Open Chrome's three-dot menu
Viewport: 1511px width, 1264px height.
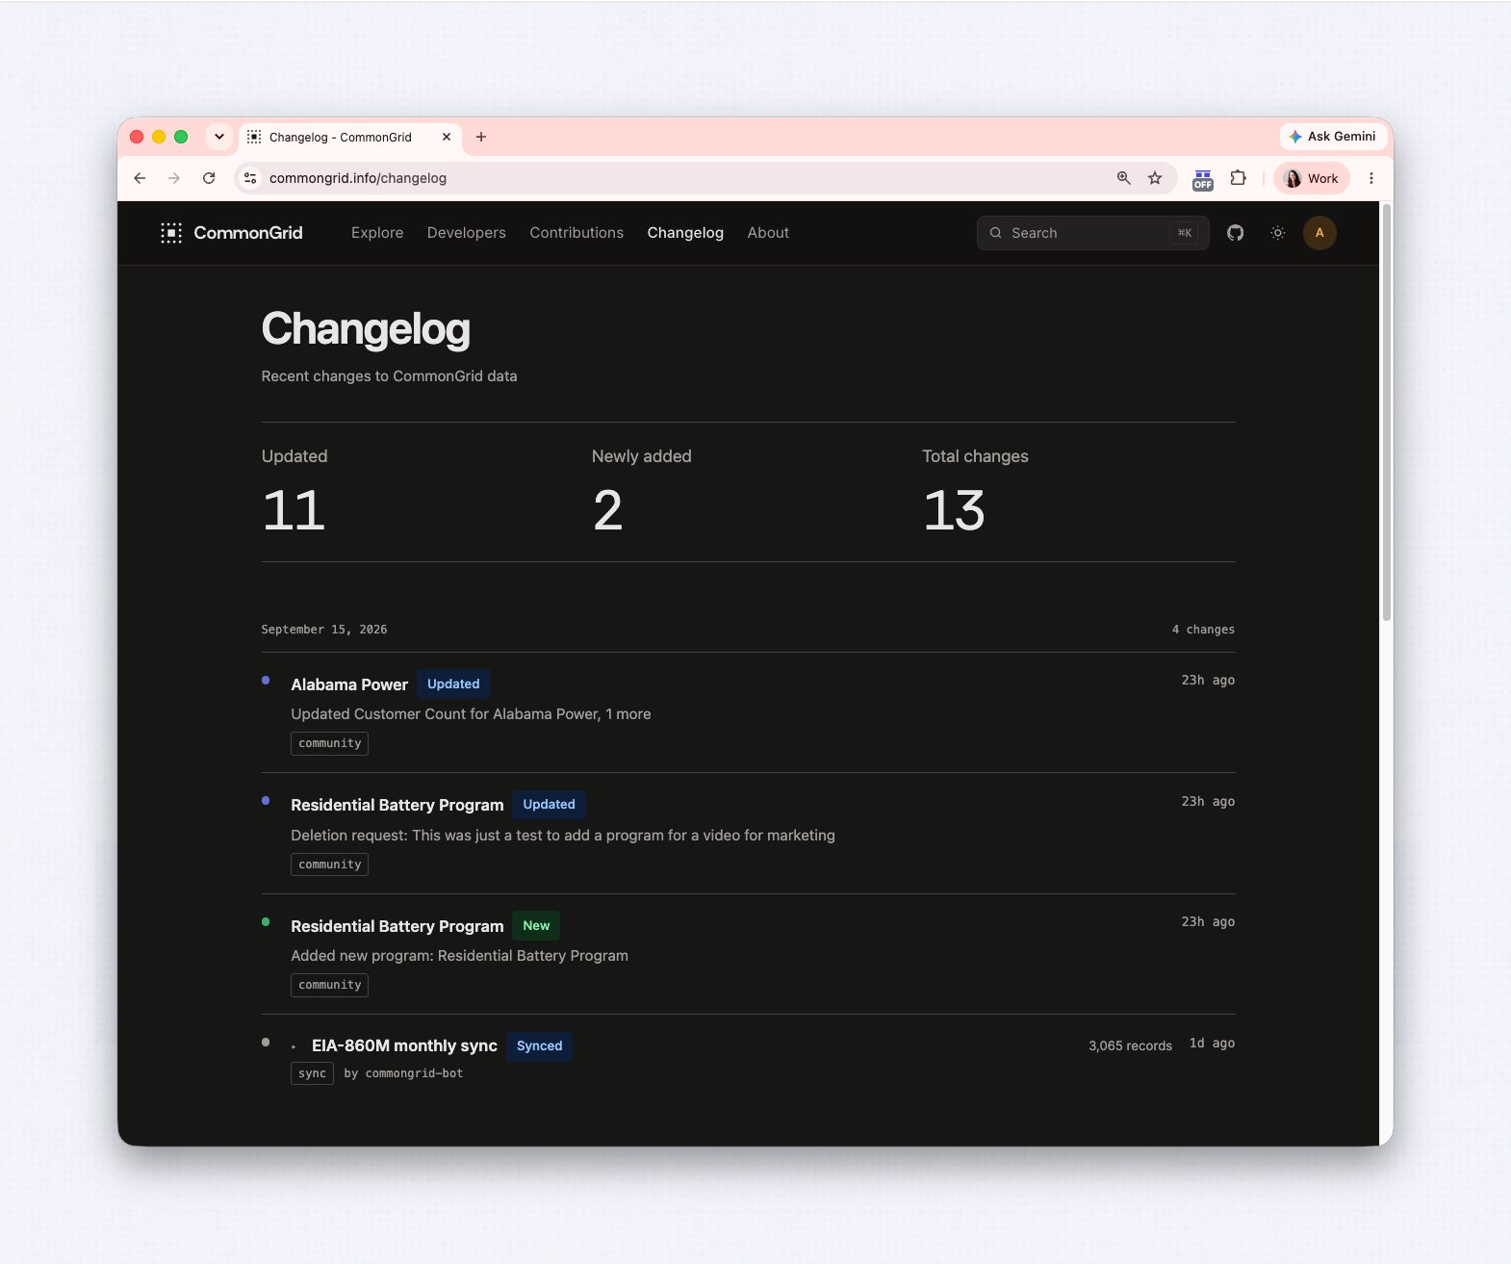(1371, 178)
